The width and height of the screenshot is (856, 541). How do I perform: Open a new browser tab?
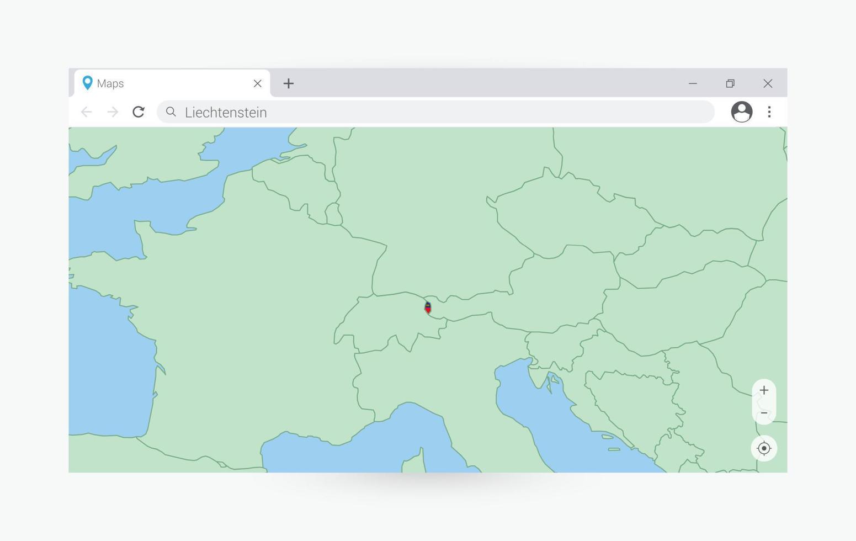[x=288, y=83]
